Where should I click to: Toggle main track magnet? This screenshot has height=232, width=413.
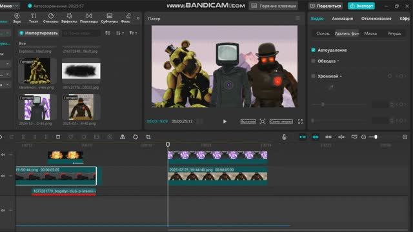click(303, 137)
